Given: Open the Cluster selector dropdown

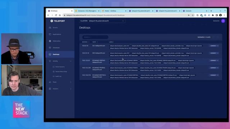Looking at the screenshot, I should (102, 21).
